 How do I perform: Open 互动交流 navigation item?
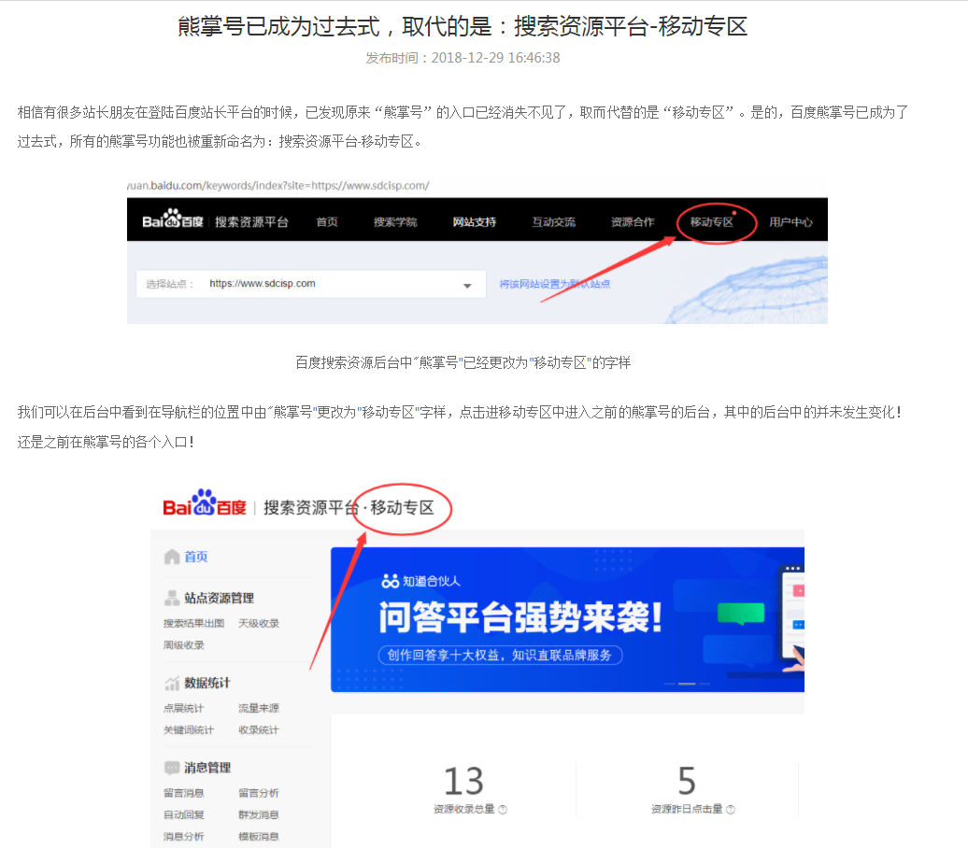554,222
